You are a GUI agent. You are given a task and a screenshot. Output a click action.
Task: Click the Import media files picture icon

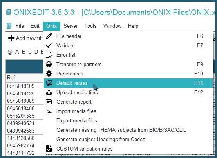pos(49,111)
